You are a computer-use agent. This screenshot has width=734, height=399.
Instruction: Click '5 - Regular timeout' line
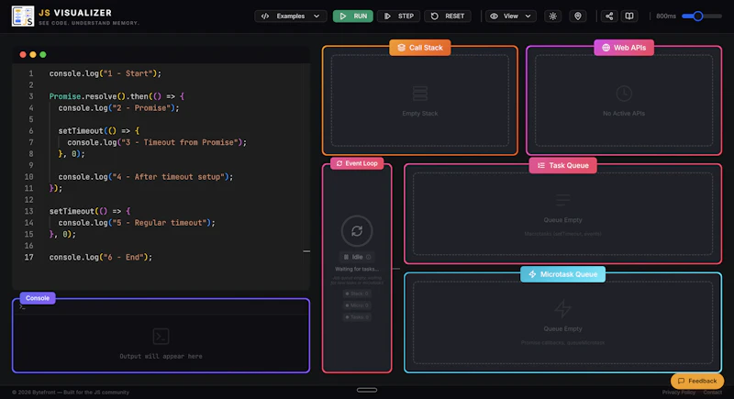pyautogui.click(x=137, y=223)
